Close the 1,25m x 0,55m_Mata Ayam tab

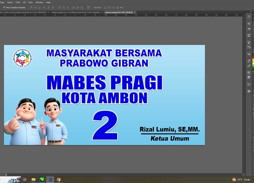click(48, 12)
